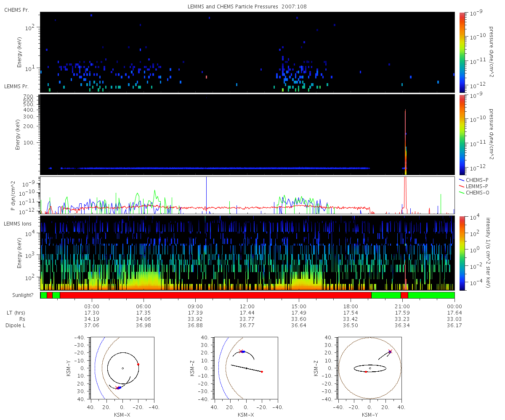Click the 03:00 time axis tick label

pos(92,306)
